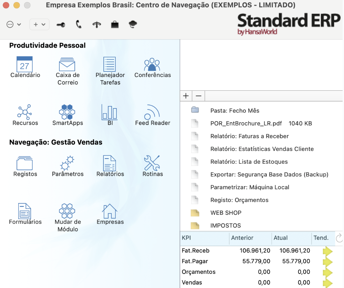Open the Relatórios icon
Viewport: 344px width, 288px height.
pyautogui.click(x=110, y=163)
